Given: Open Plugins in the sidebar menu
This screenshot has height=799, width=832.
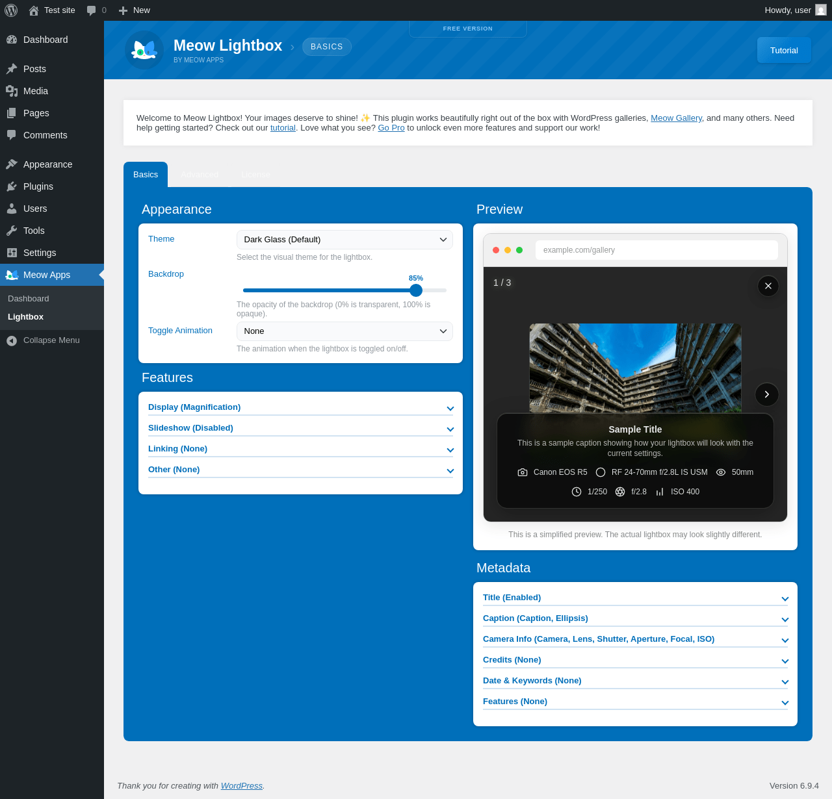Looking at the screenshot, I should (38, 186).
